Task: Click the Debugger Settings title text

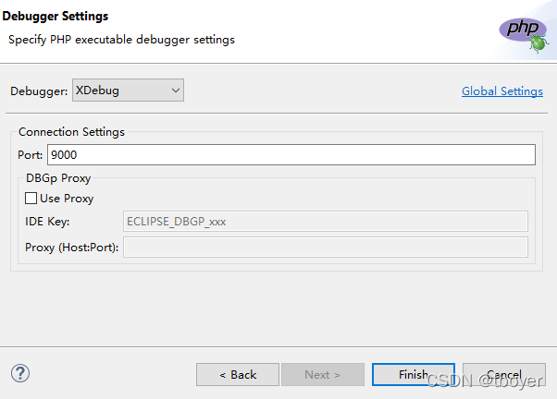Action: (56, 17)
